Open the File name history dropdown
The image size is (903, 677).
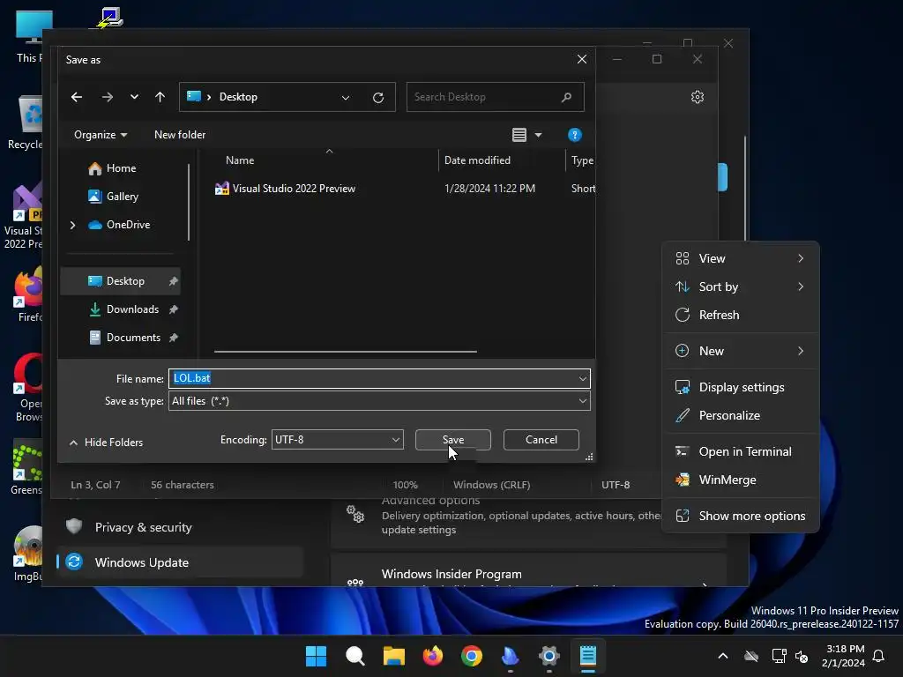click(x=583, y=379)
